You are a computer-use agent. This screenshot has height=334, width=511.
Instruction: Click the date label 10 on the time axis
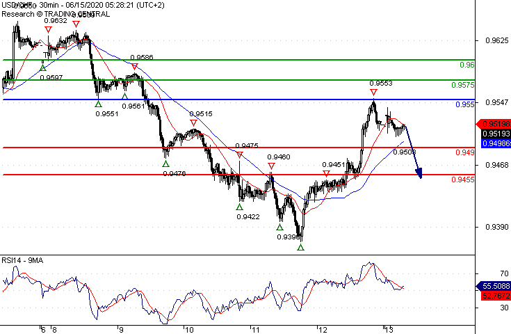point(189,330)
